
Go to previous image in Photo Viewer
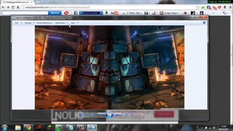click(x=101, y=115)
